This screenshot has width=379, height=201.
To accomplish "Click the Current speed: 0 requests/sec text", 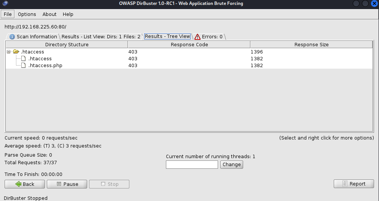I will pyautogui.click(x=41, y=138).
